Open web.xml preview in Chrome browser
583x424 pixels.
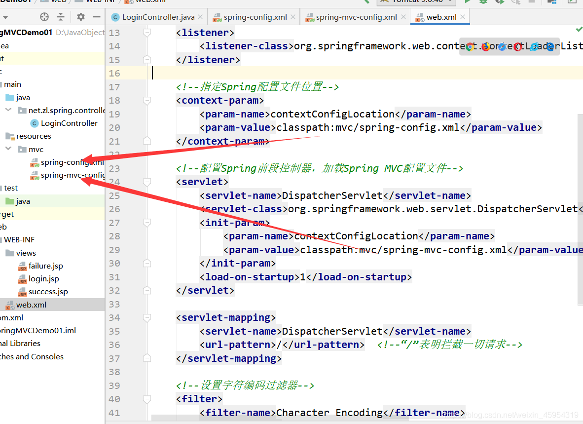point(471,46)
